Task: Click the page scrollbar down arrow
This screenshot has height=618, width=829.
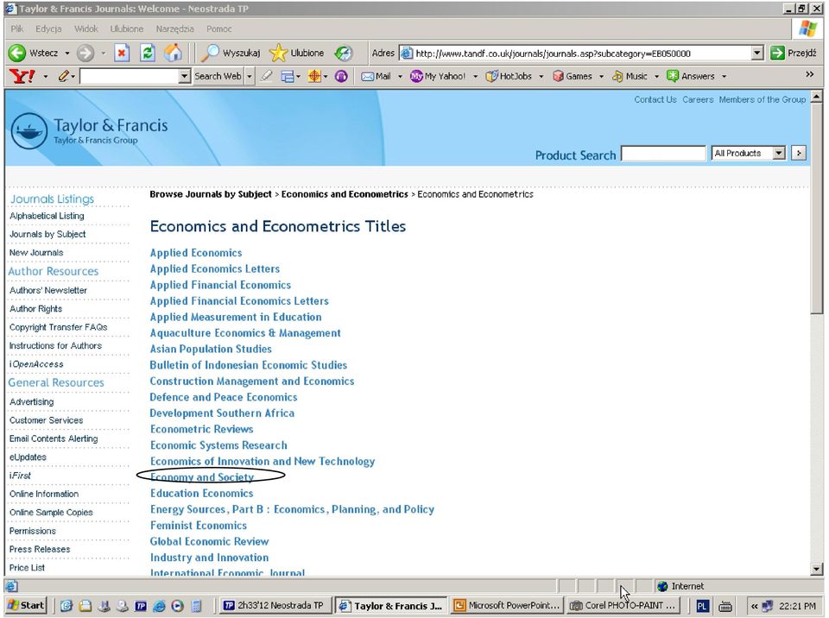Action: click(x=816, y=570)
